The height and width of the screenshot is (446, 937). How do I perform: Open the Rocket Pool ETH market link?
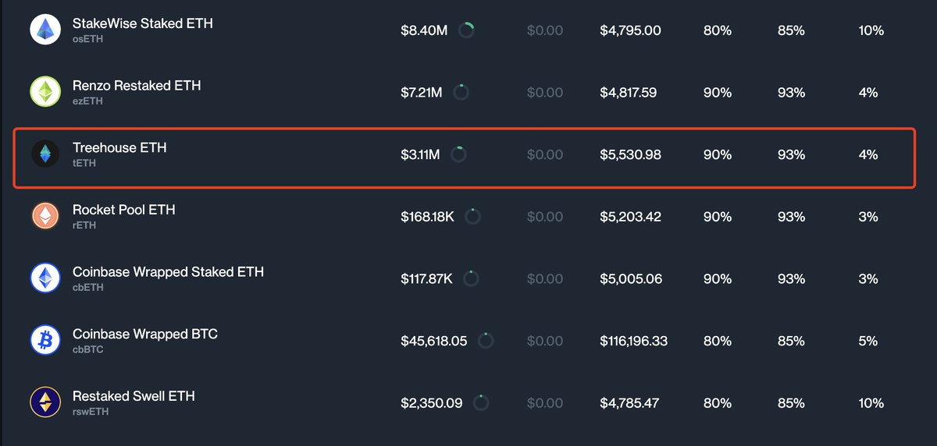click(x=123, y=210)
